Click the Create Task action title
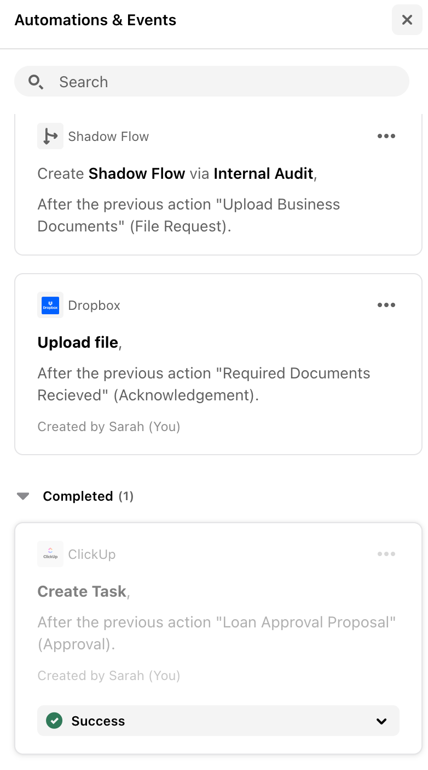 82,591
